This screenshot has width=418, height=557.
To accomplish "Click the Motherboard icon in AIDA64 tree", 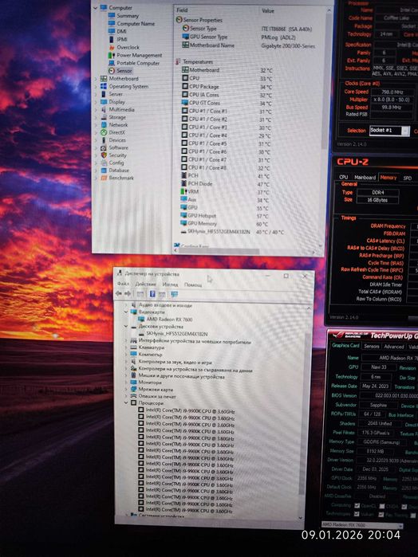I will point(104,79).
